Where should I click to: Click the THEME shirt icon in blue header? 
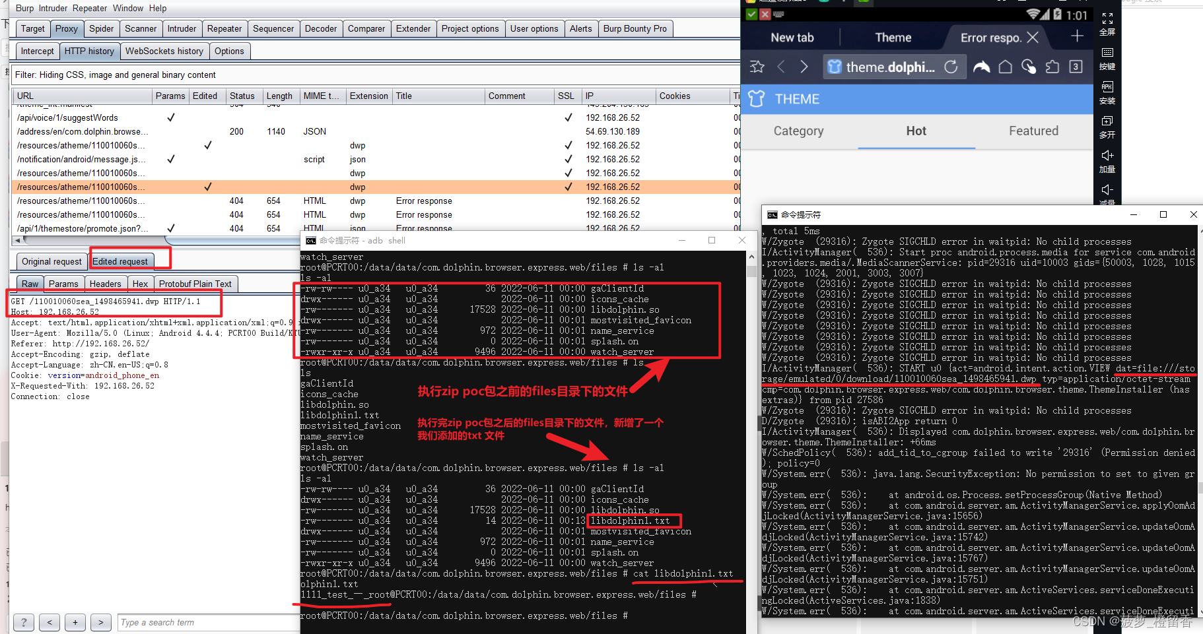point(756,99)
